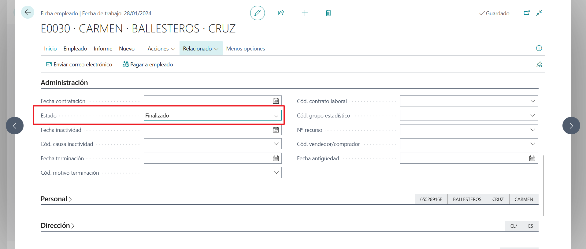Click the back arrow button
Screen dimensions: 586x249
pyautogui.click(x=28, y=13)
